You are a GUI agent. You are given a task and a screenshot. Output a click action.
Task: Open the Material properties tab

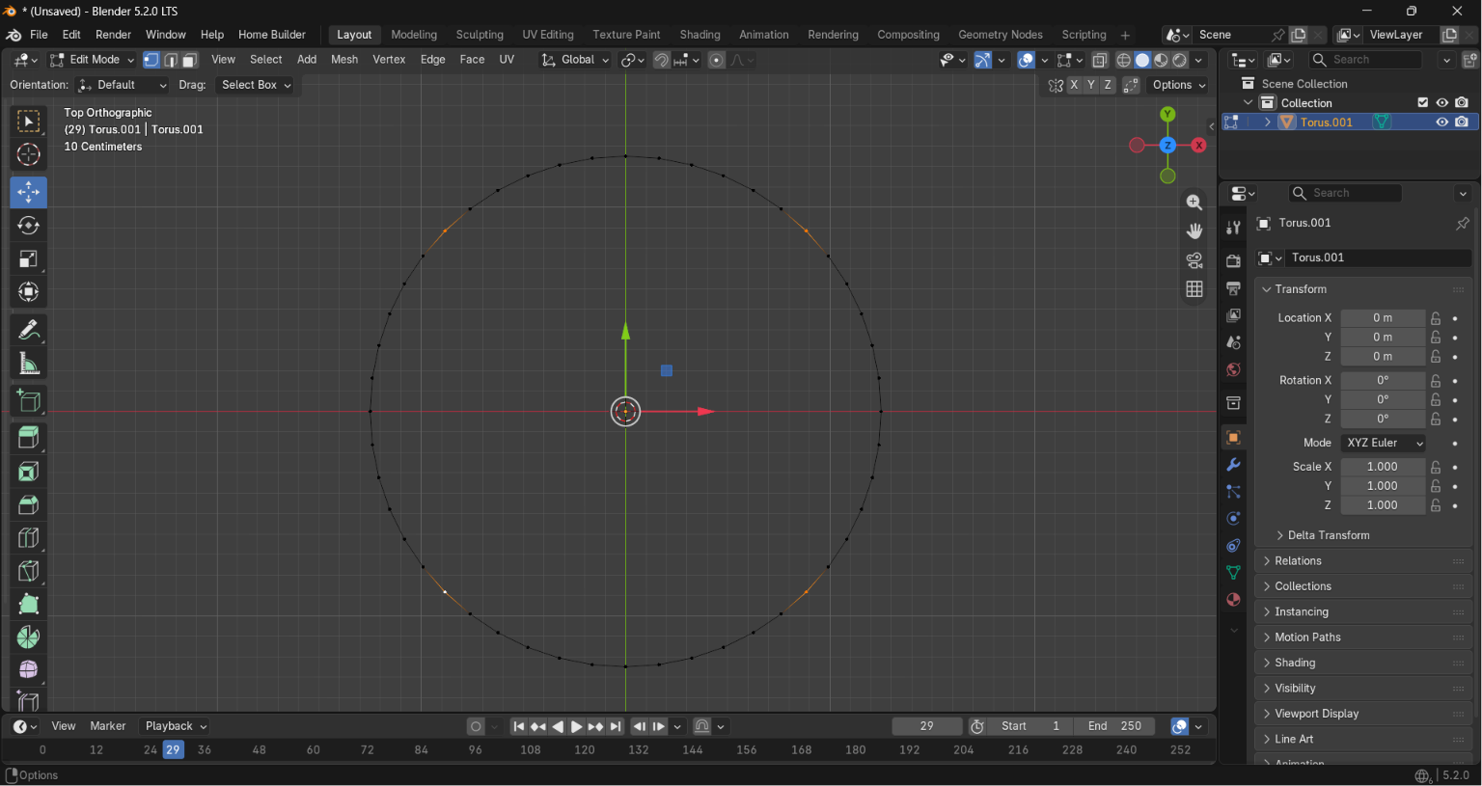click(1233, 600)
